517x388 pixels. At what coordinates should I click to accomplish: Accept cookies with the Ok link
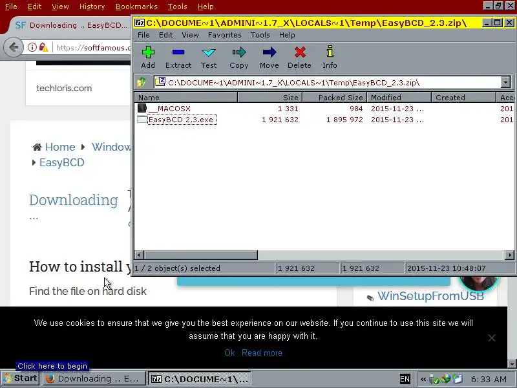(229, 352)
